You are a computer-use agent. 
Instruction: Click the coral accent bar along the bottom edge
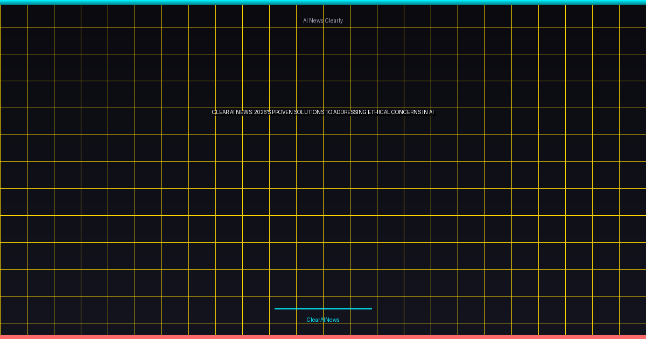click(x=323, y=337)
